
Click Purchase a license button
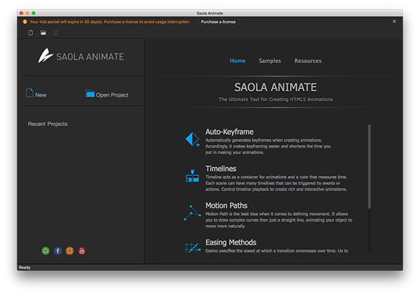(218, 22)
